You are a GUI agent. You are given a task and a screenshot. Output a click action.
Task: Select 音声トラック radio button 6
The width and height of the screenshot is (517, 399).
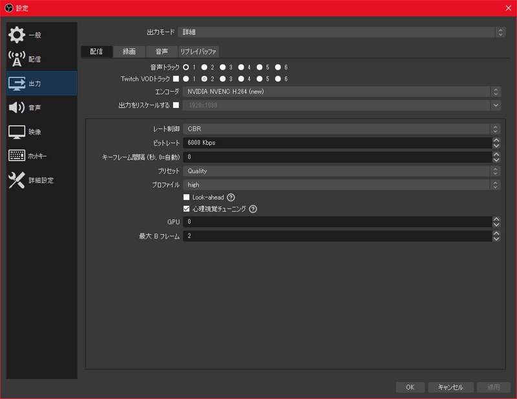pyautogui.click(x=279, y=67)
